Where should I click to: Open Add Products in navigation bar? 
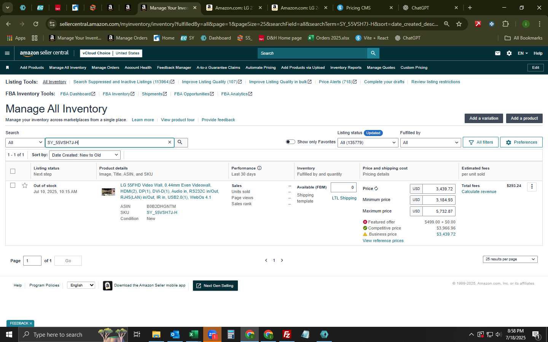[32, 68]
